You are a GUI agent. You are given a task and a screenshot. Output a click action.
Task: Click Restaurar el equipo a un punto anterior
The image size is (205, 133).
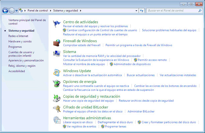(x=95, y=34)
